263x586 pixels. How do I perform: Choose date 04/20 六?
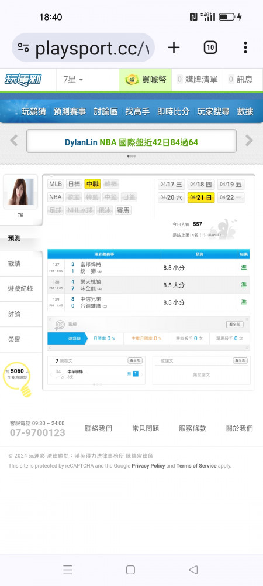pos(171,197)
